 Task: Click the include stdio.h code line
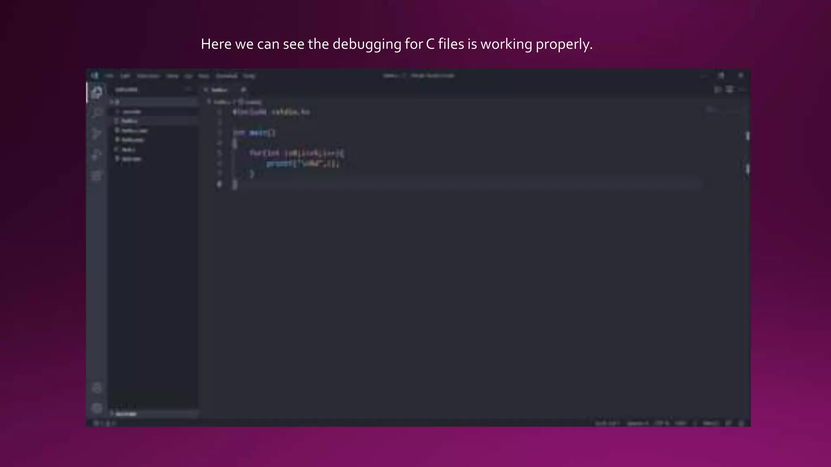coord(271,112)
